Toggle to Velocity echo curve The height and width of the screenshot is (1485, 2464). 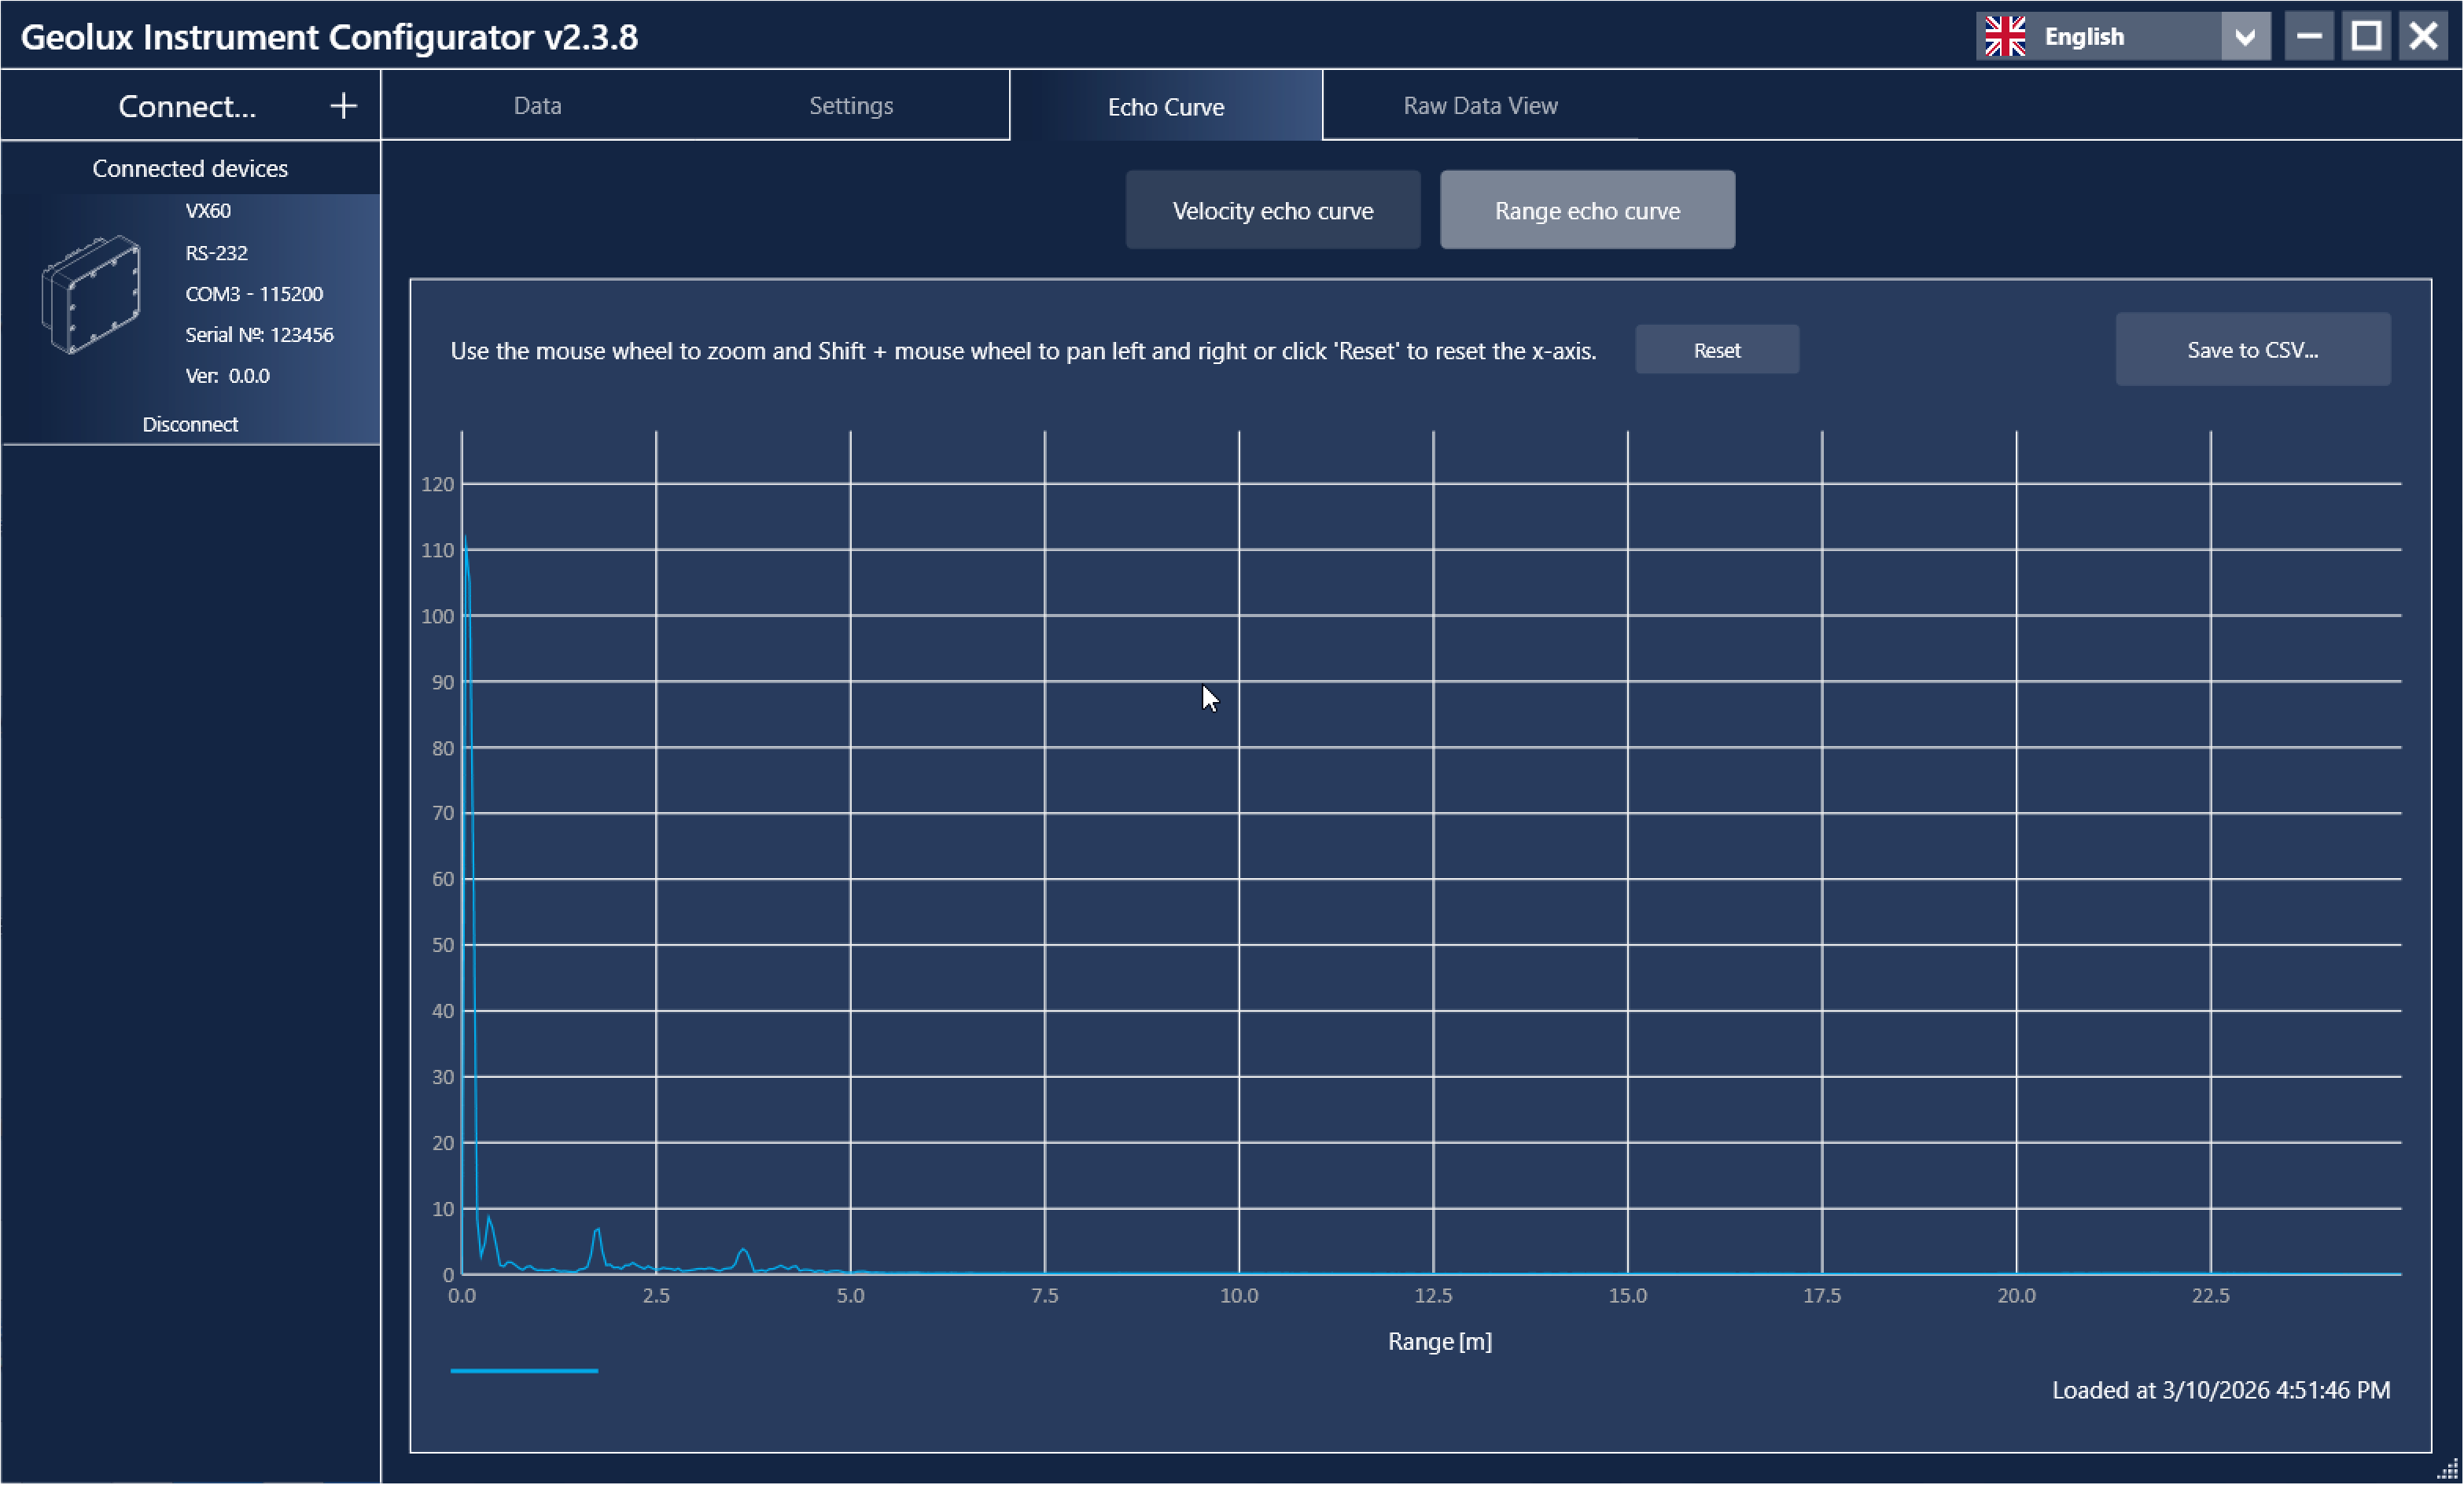point(1272,211)
